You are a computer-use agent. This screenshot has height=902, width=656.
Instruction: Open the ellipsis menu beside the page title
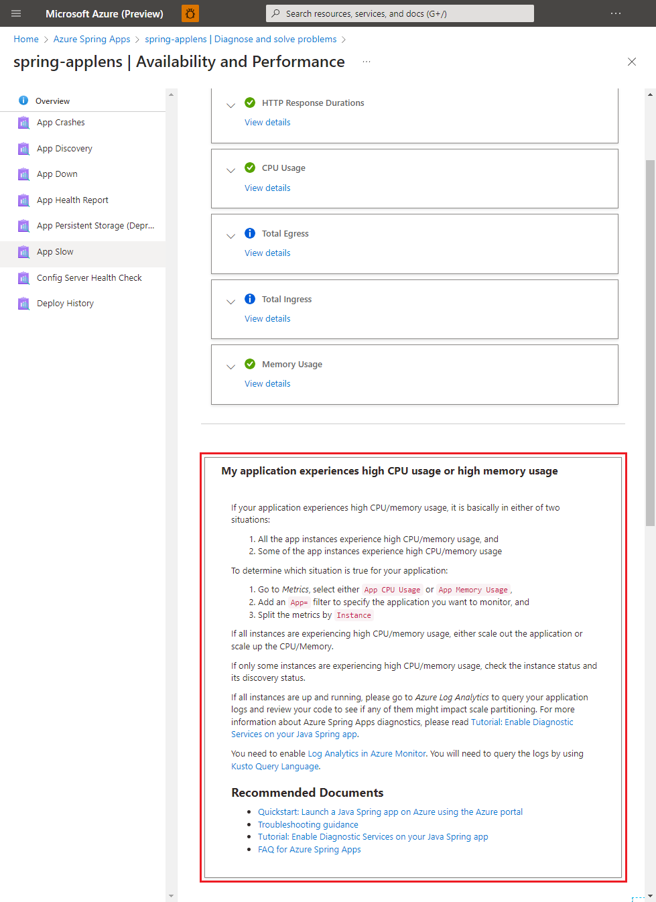coord(367,62)
